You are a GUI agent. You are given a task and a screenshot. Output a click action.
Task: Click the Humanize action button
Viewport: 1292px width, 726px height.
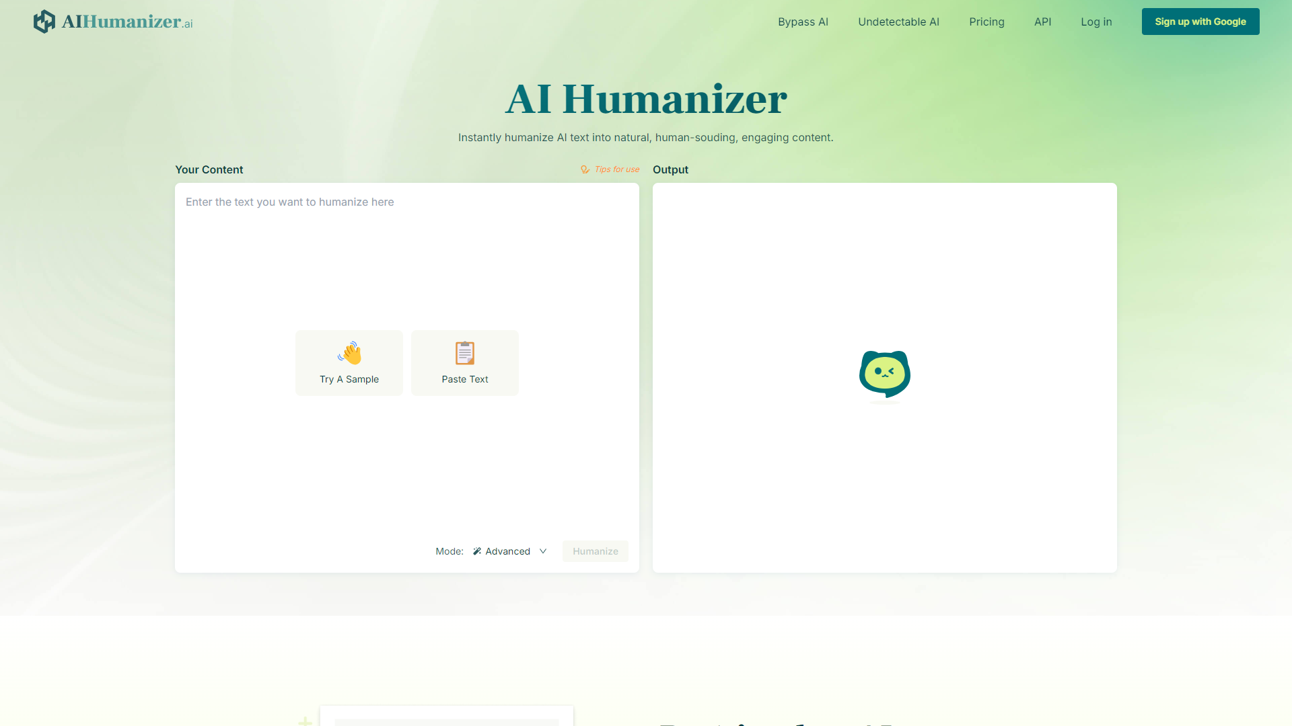(595, 551)
